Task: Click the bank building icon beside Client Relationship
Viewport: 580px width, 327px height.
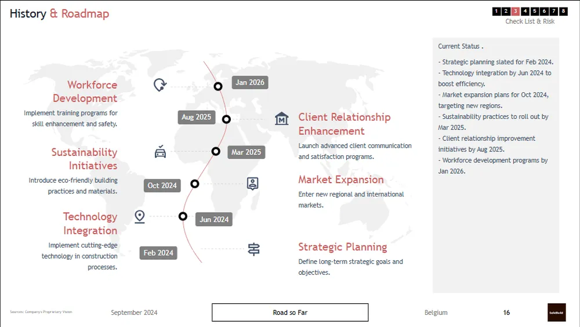Action: (x=281, y=119)
